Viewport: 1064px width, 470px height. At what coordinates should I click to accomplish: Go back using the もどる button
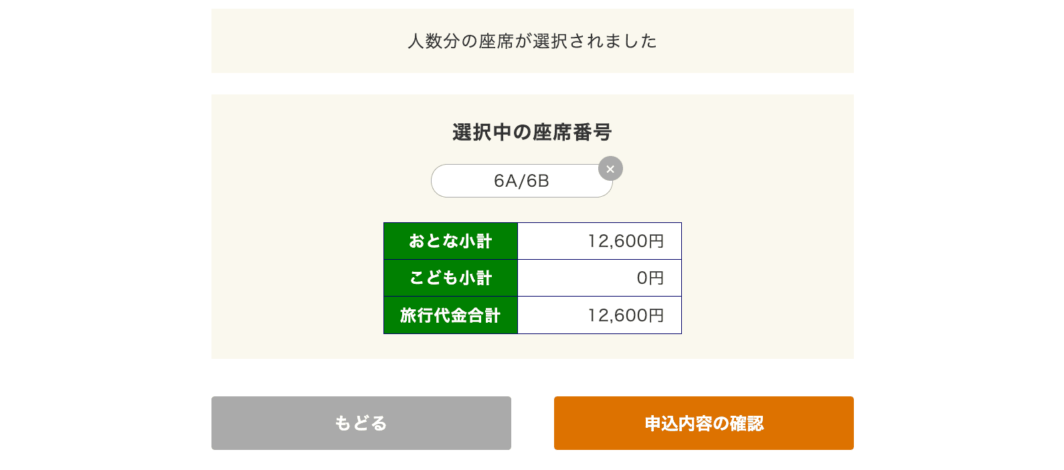[361, 423]
